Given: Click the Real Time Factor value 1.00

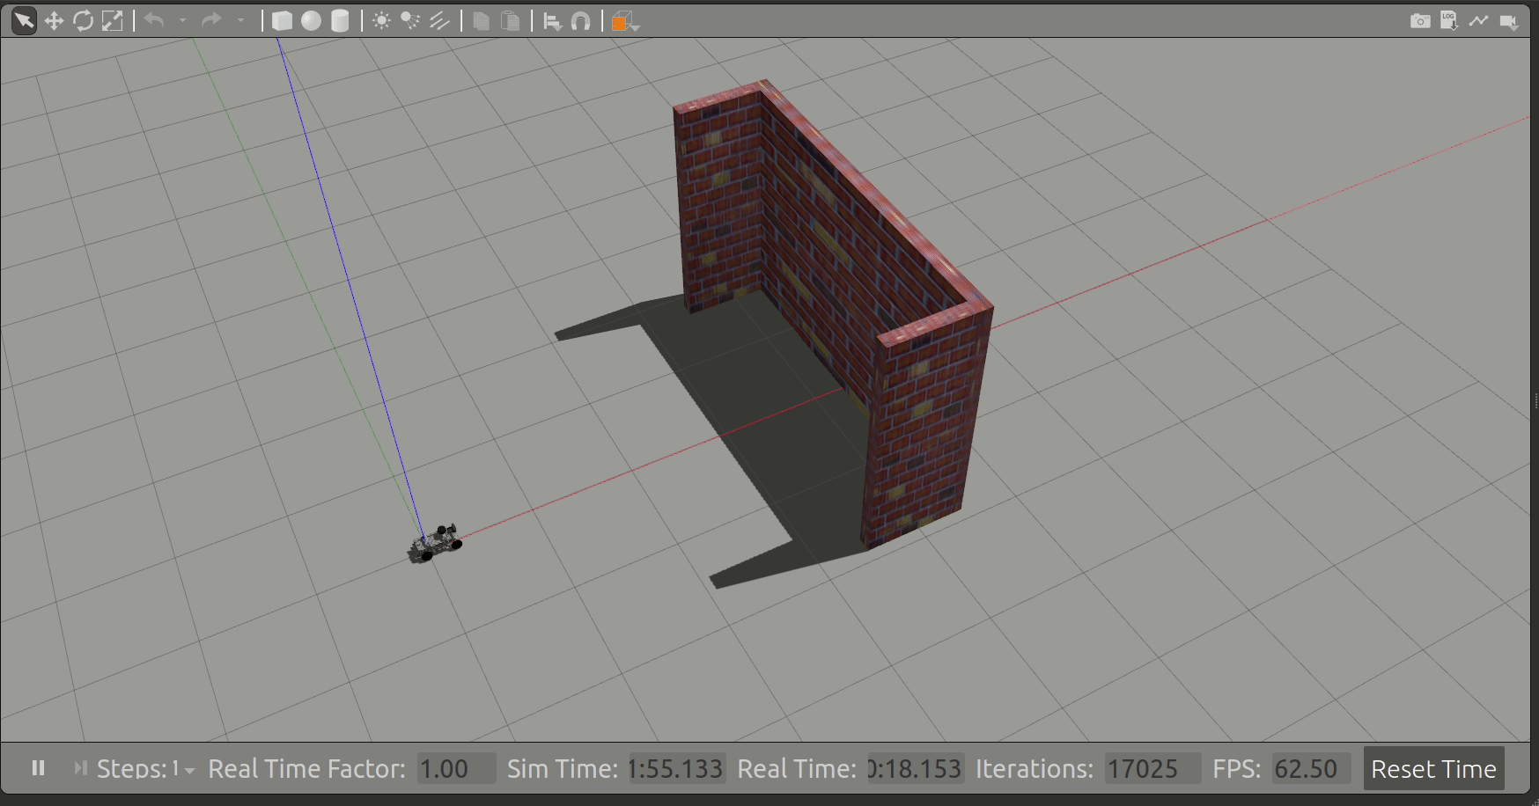Looking at the screenshot, I should click(456, 768).
